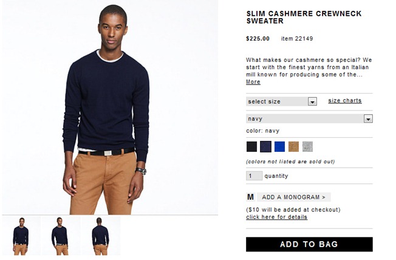396x260 pixels.
Task: Pick the bright blue color swatch
Action: (279, 147)
